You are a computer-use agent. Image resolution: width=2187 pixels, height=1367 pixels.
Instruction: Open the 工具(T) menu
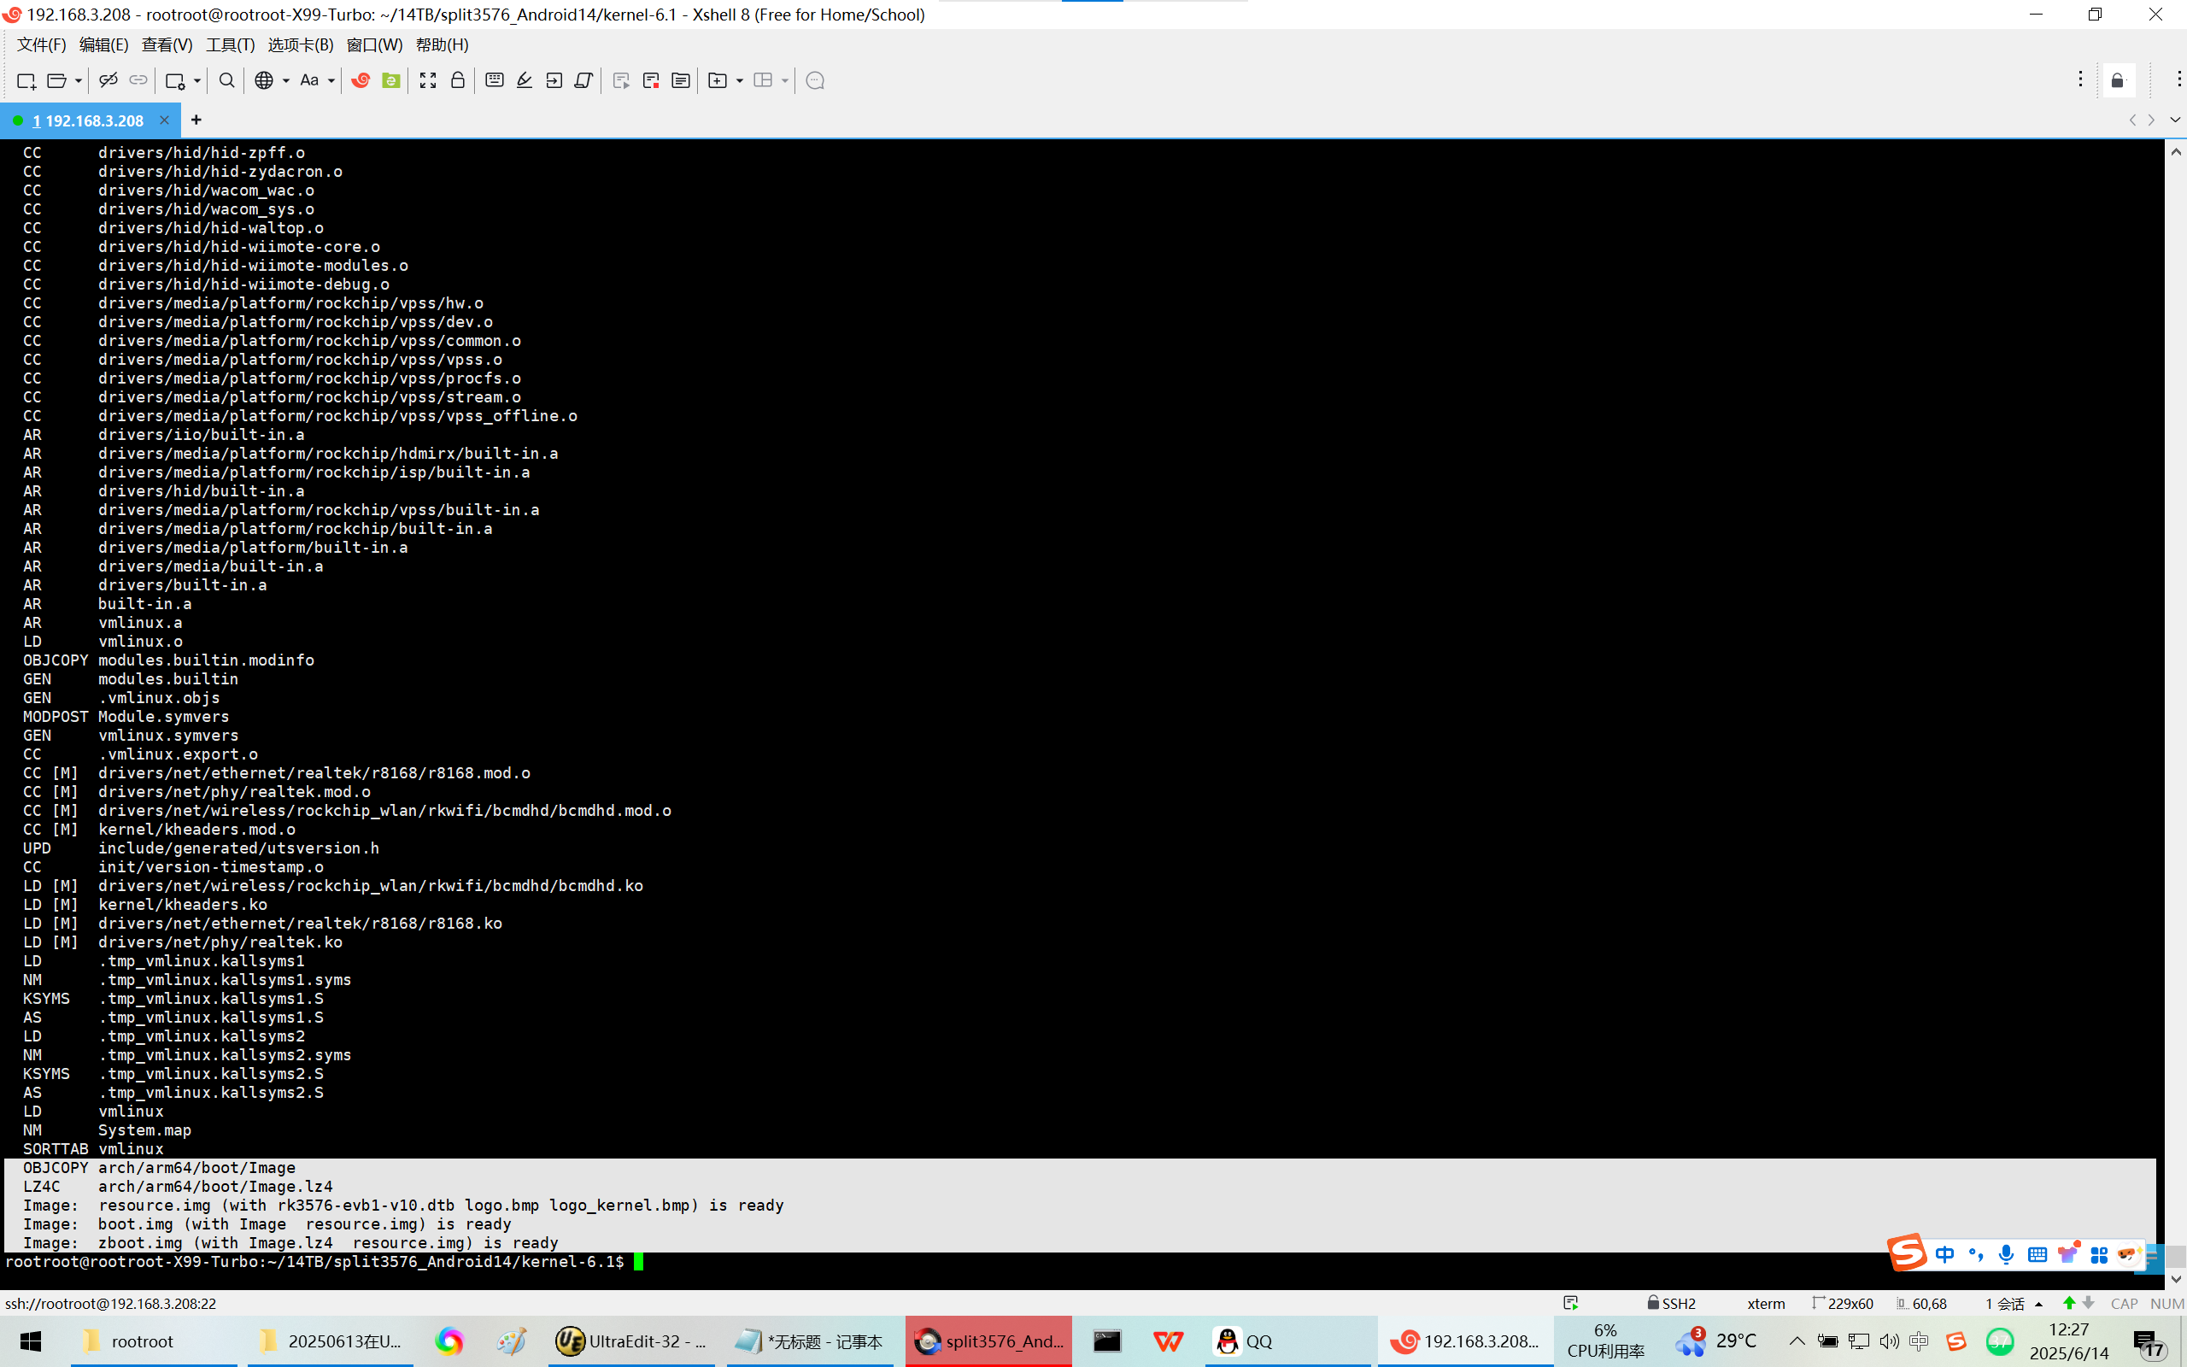pyautogui.click(x=230, y=44)
